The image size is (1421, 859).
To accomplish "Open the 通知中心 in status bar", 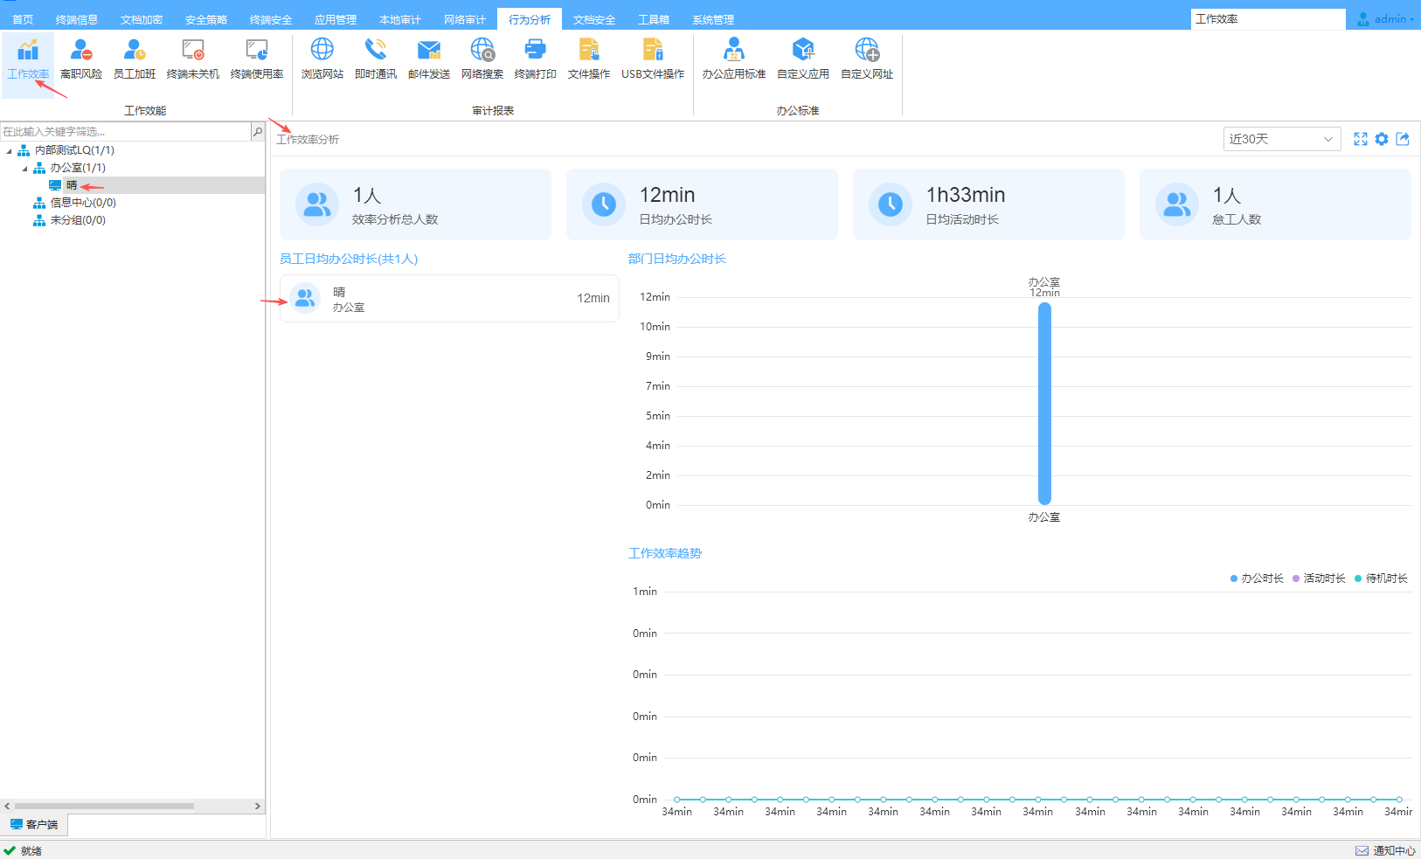I will tap(1386, 850).
